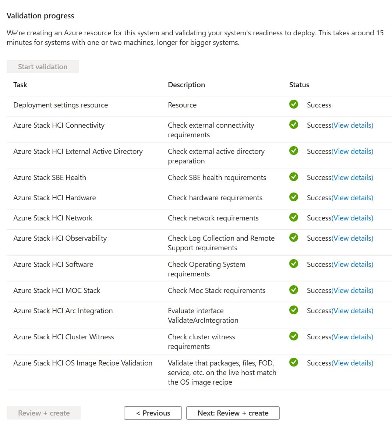
Task: Select the Task column header
Action: (20, 85)
